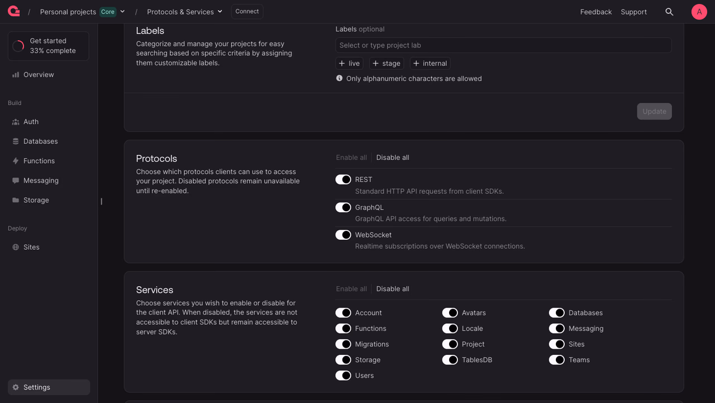Expand the Protocols & Services dropdown

(x=185, y=12)
